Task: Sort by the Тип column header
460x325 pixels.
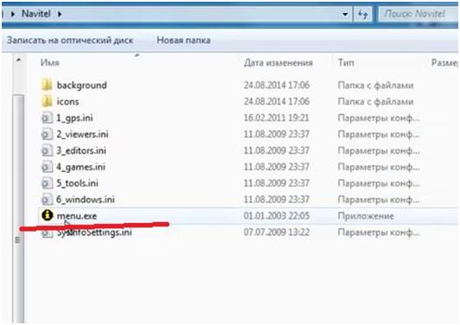Action: [346, 62]
